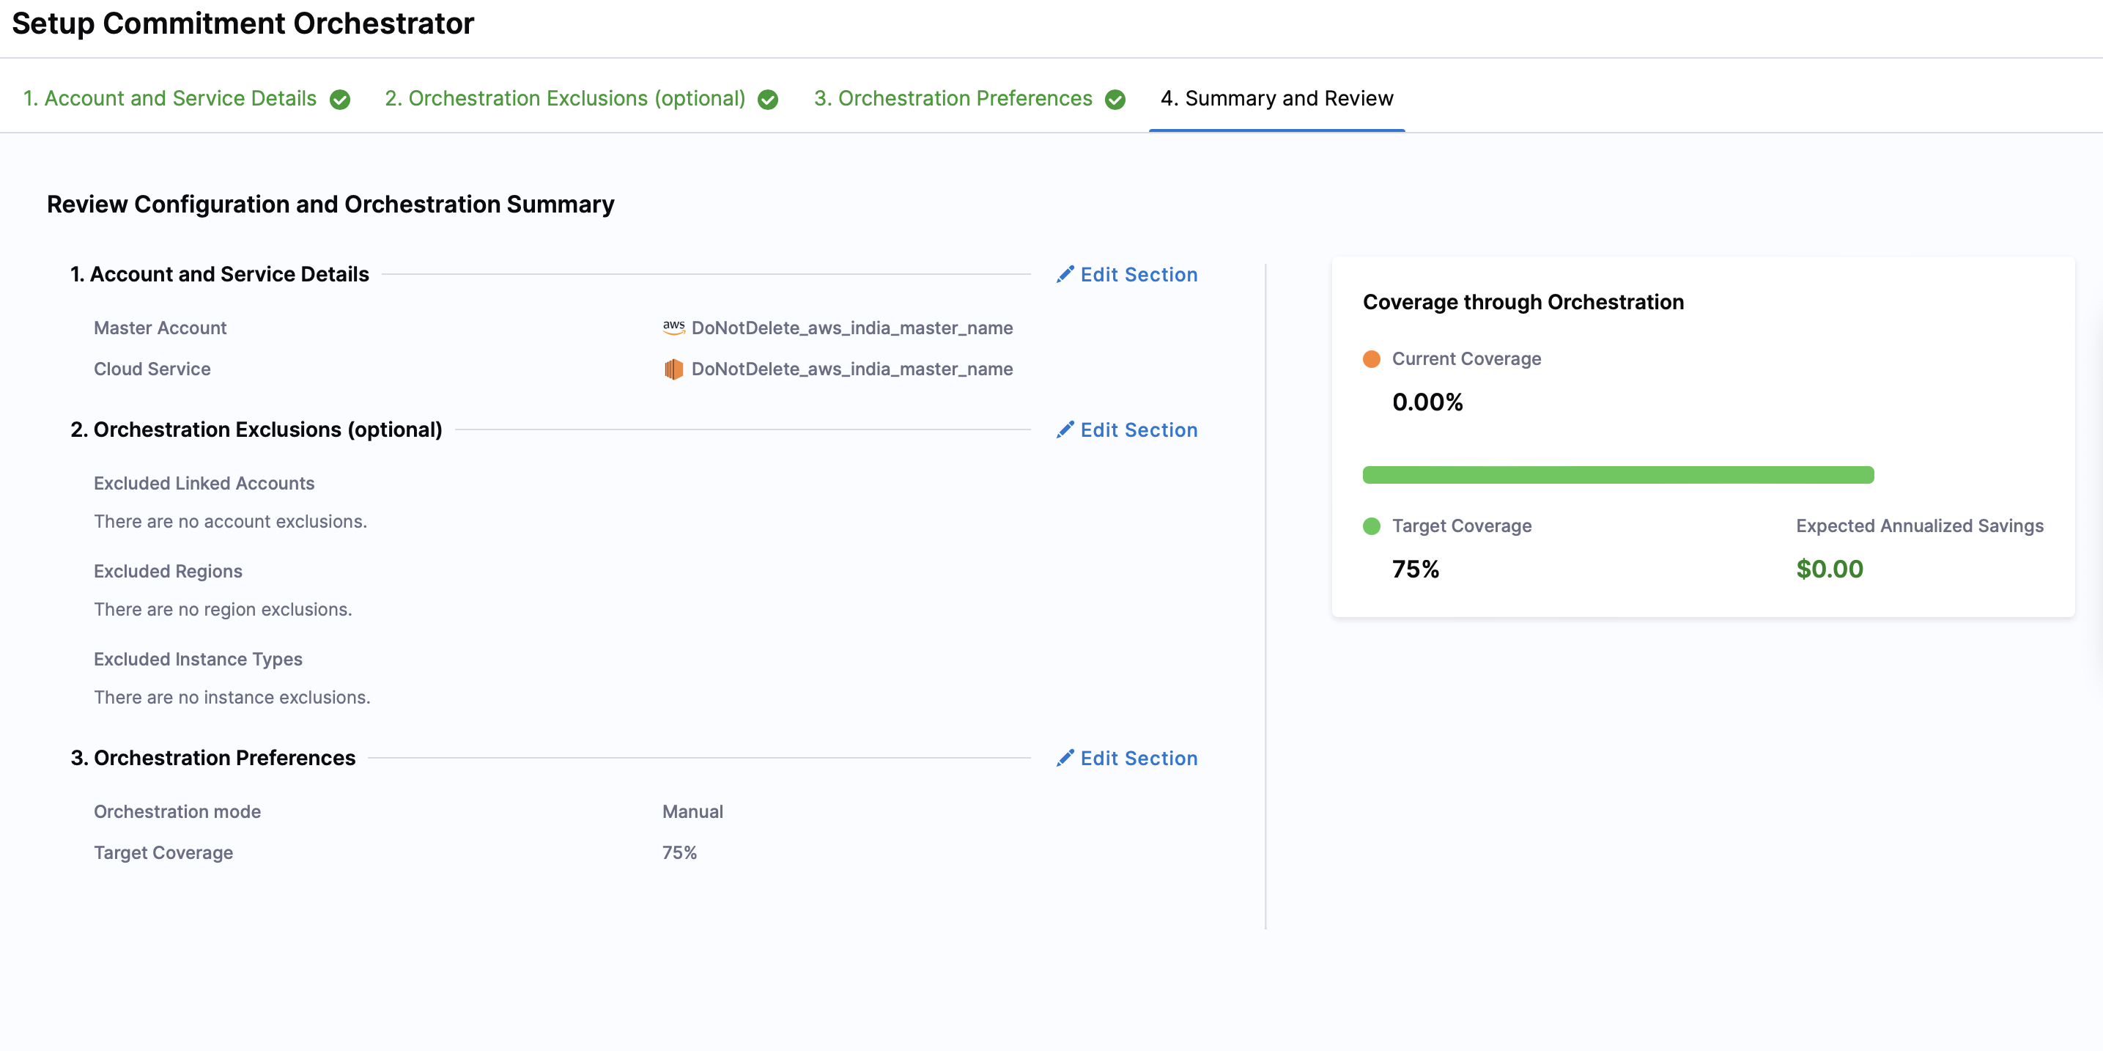The image size is (2103, 1051).
Task: Open the Account and Service Details tab
Action: point(170,98)
